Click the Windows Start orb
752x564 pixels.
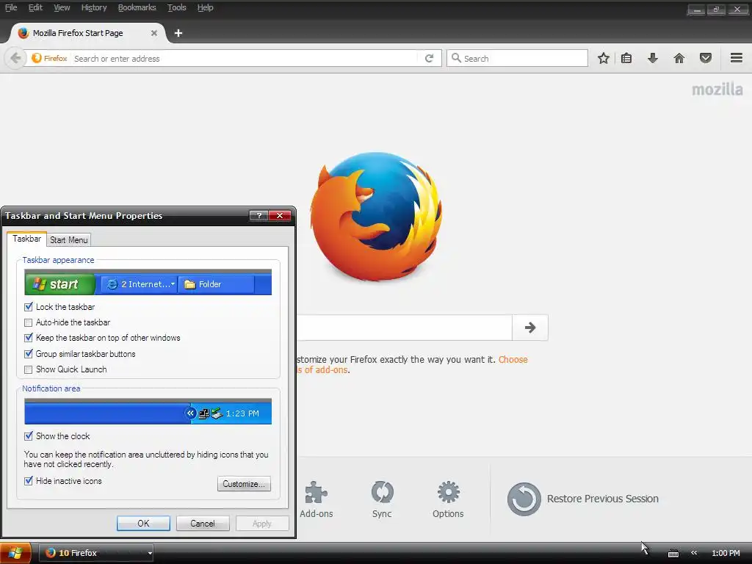click(15, 553)
